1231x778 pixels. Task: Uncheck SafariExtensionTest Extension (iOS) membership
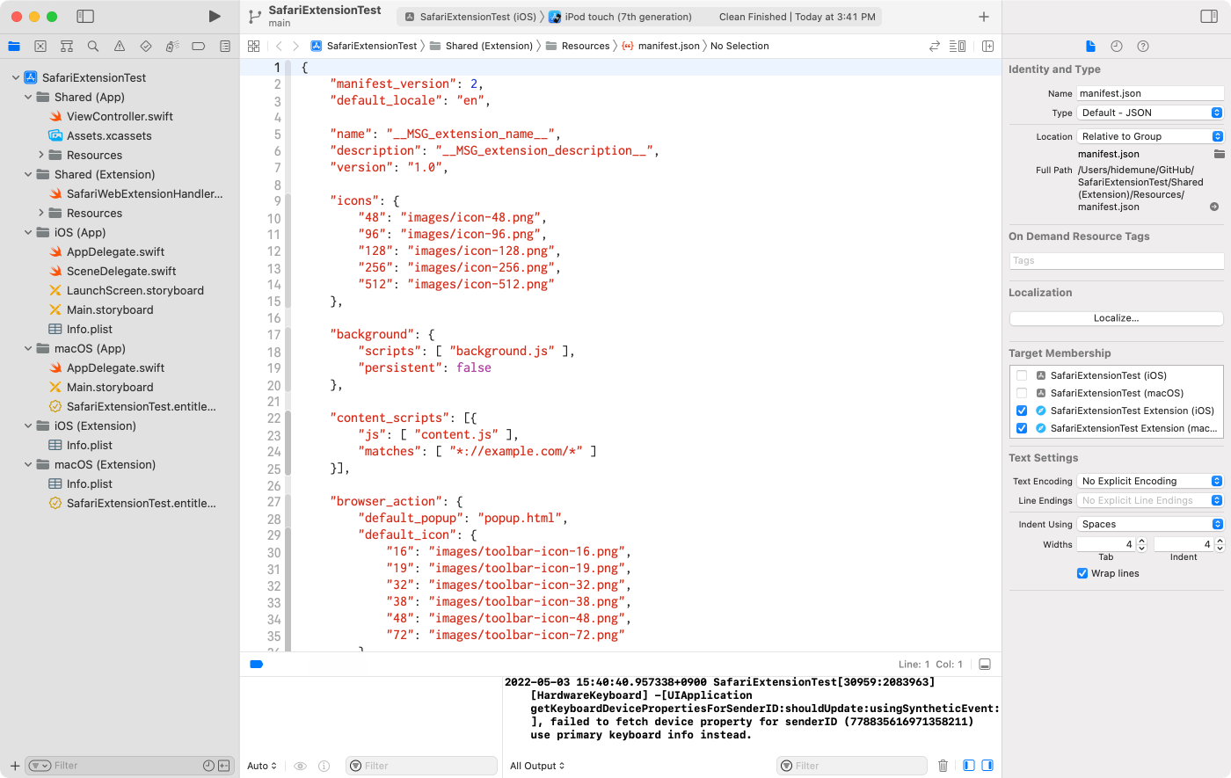(x=1022, y=411)
